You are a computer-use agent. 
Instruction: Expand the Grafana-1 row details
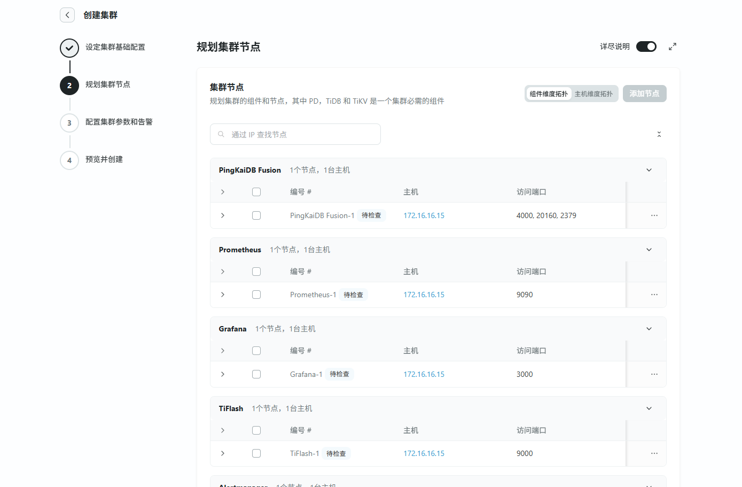223,374
